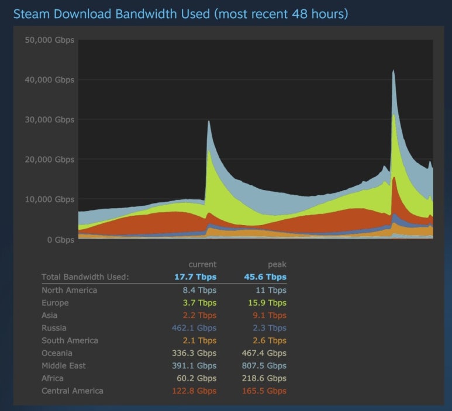Click the total peak value '45.6 Tbps'
The height and width of the screenshot is (411, 452).
tap(265, 277)
